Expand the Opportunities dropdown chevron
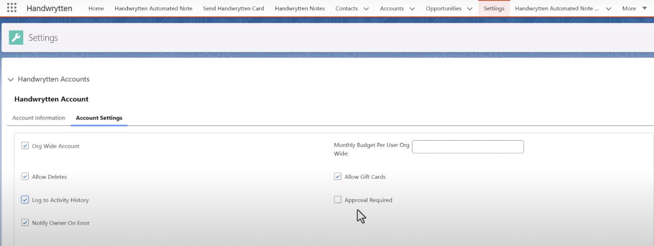This screenshot has width=654, height=246. click(469, 9)
